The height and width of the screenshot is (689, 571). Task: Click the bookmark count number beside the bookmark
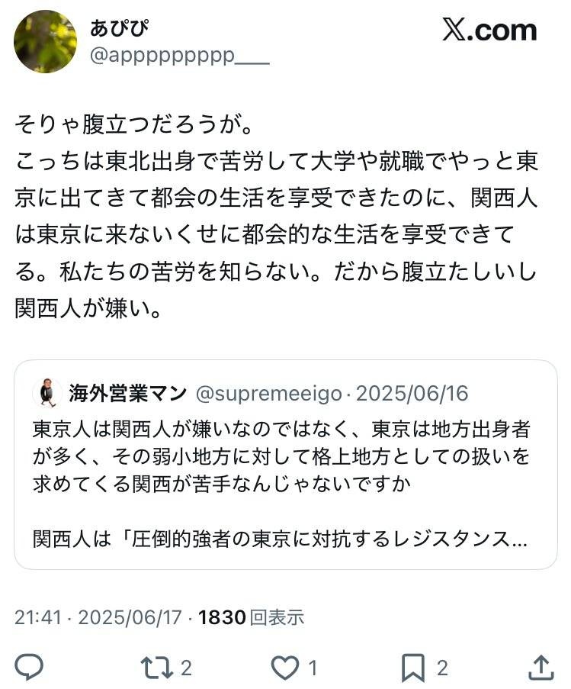click(x=441, y=669)
